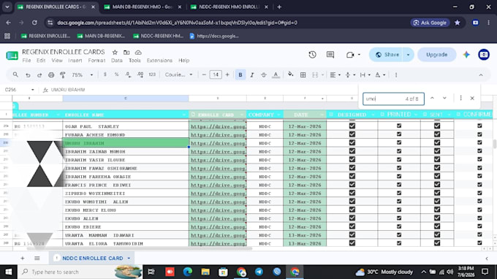The height and width of the screenshot is (279, 497).
Task: Click the font size input box
Action: [x=216, y=75]
